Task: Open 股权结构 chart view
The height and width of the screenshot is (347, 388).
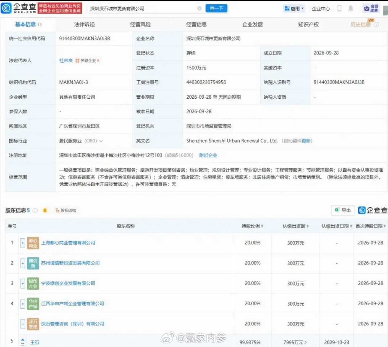Action: (x=66, y=210)
